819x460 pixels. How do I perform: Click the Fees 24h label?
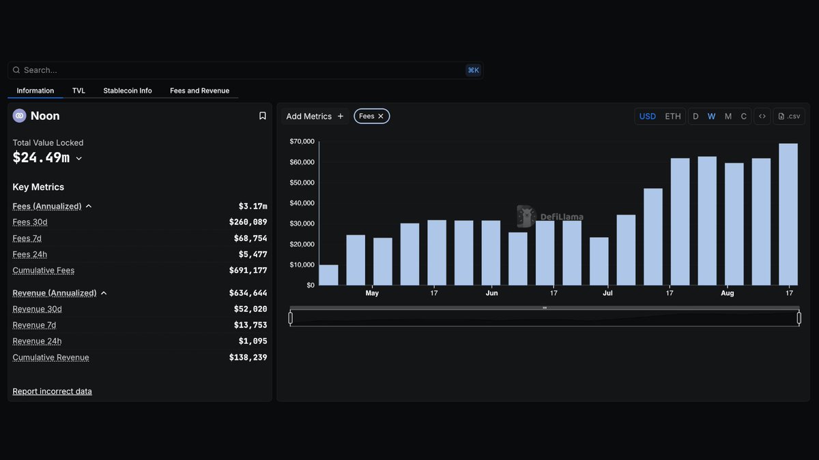(30, 254)
